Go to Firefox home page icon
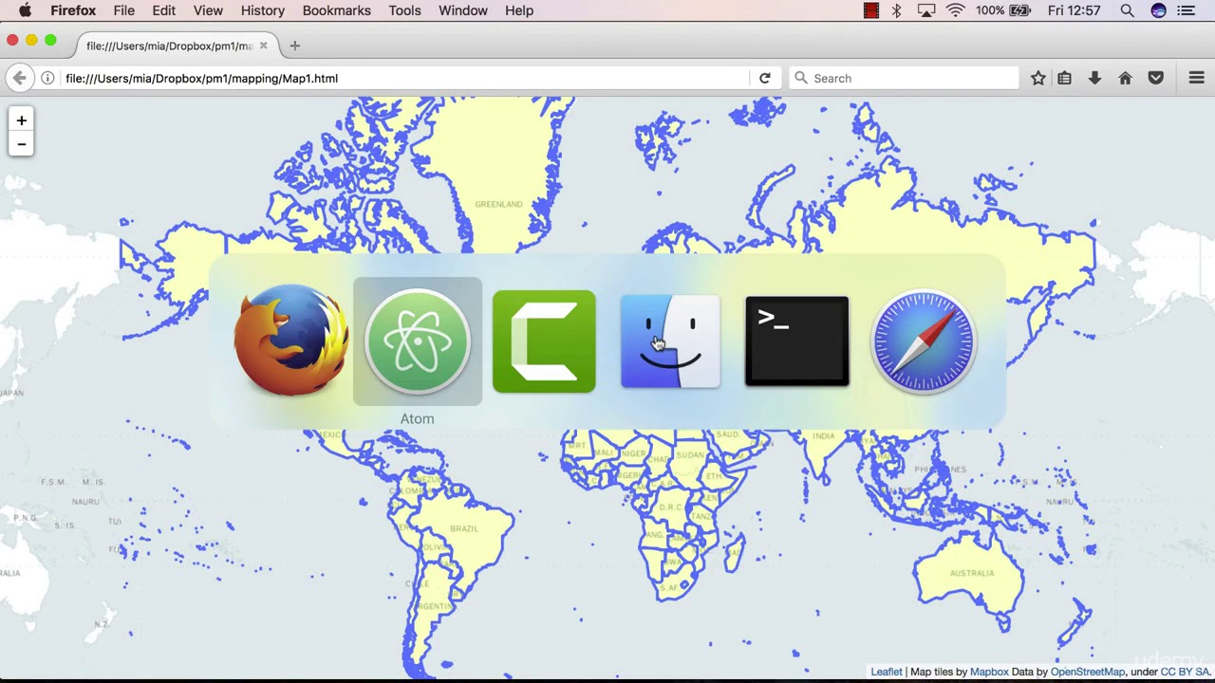This screenshot has height=683, width=1215. [x=1125, y=78]
